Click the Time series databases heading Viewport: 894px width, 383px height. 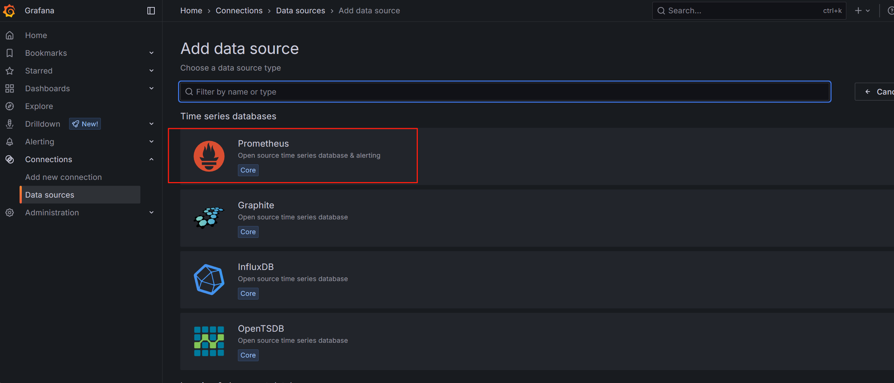click(228, 116)
